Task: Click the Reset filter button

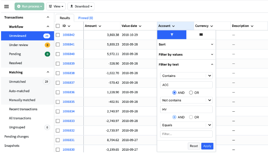Action: tap(194, 146)
